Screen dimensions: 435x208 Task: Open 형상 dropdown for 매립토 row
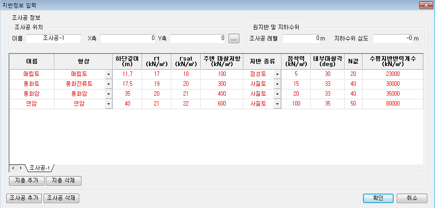tap(108, 74)
